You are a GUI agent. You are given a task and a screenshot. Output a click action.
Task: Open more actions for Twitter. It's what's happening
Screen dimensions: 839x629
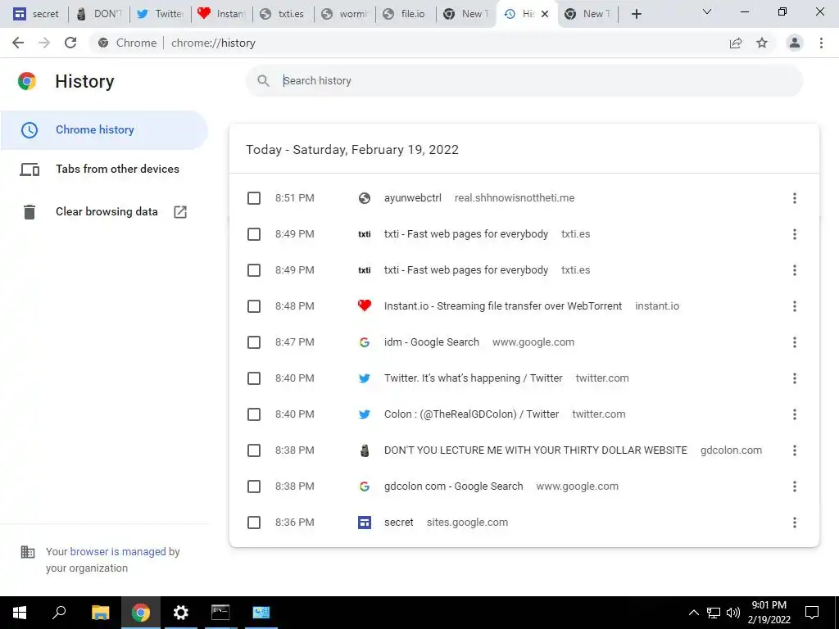coord(795,378)
